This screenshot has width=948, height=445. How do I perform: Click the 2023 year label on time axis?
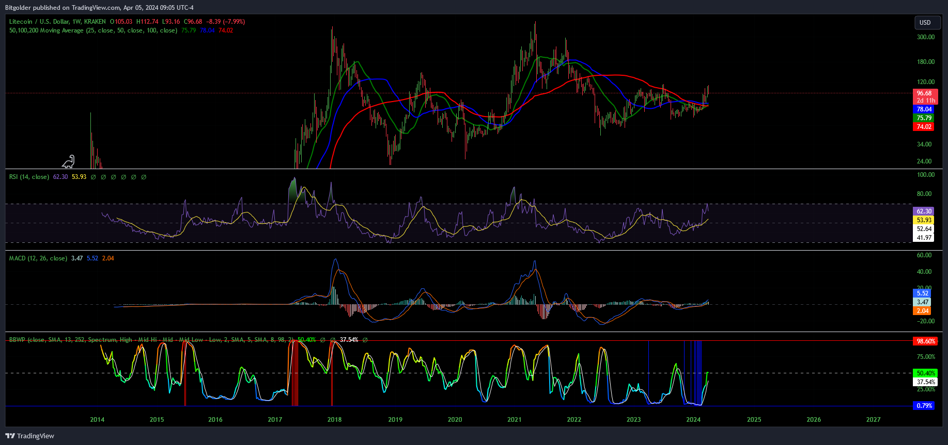[633, 420]
